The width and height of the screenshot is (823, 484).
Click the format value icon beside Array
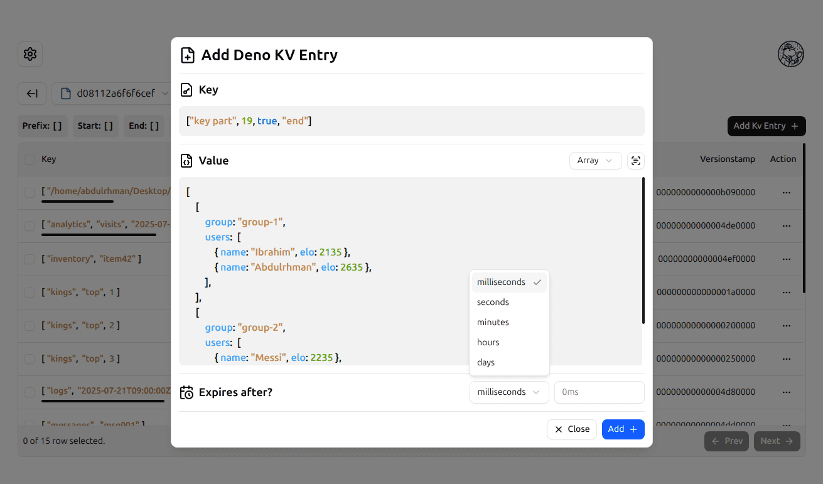pos(635,161)
